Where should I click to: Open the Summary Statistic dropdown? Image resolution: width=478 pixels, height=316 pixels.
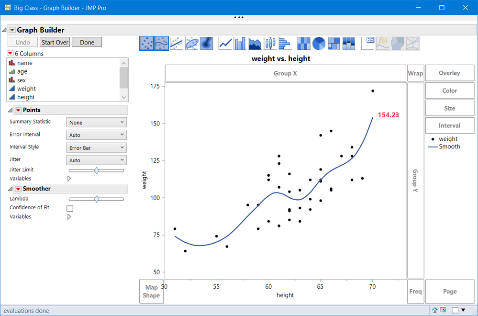tap(96, 122)
